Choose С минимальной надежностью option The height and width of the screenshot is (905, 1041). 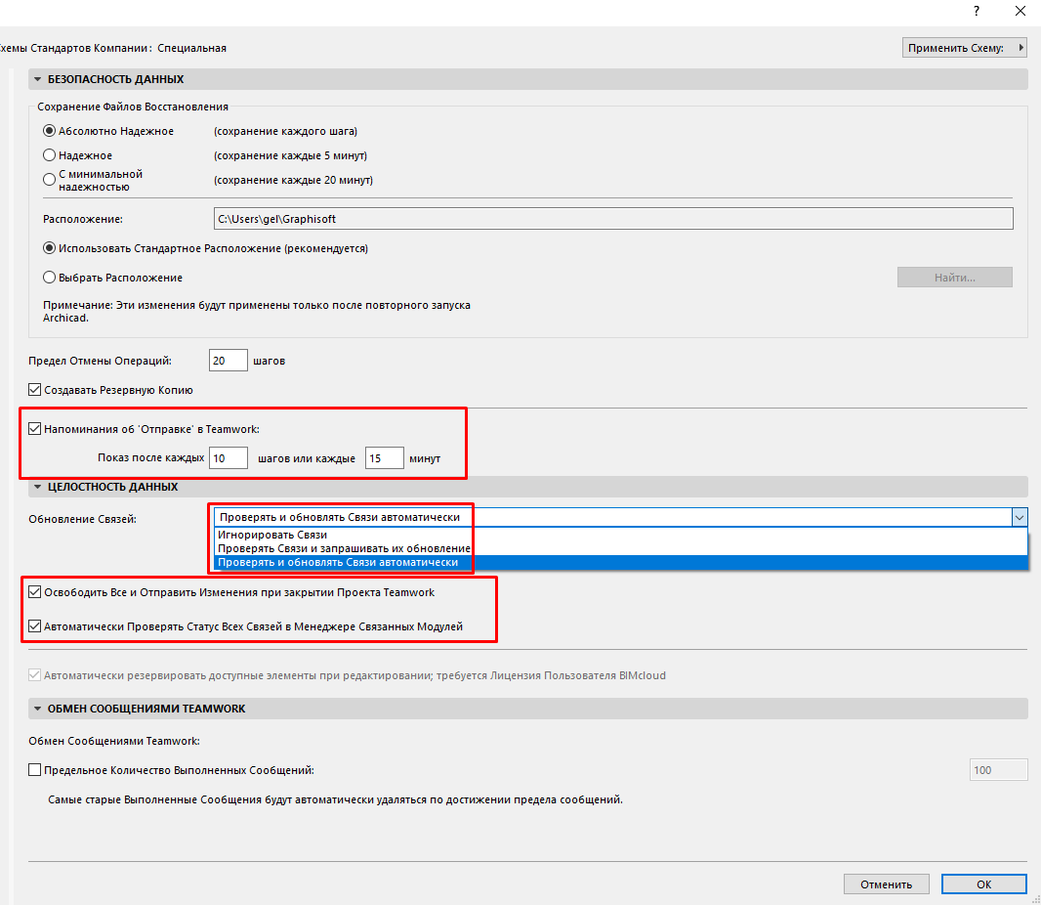coord(50,180)
